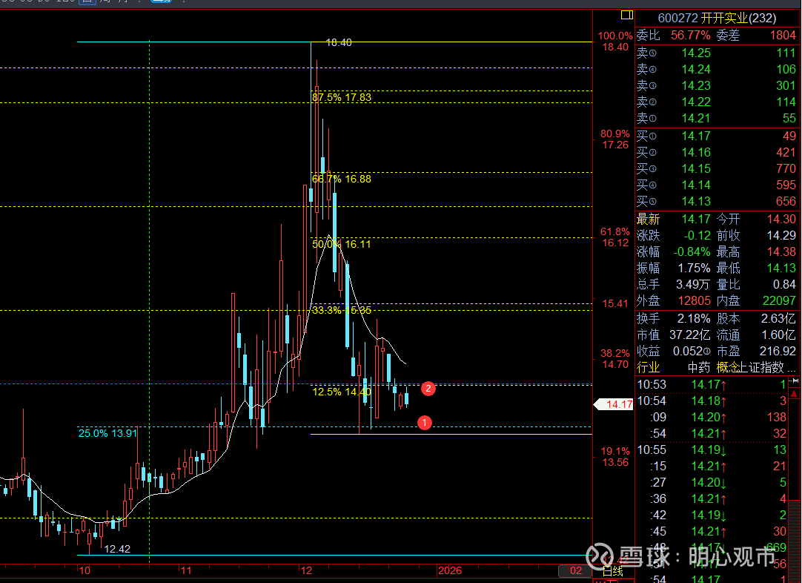
Task: Open the 中药 industry link
Action: [x=699, y=367]
